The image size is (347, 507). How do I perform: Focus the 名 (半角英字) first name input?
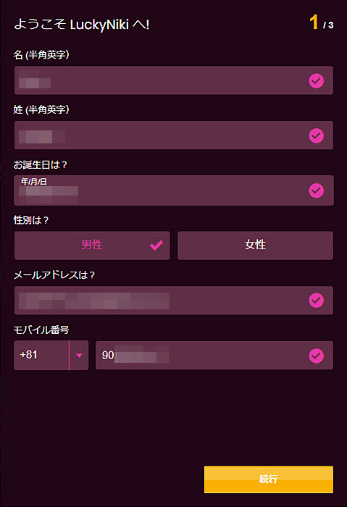[x=174, y=80]
